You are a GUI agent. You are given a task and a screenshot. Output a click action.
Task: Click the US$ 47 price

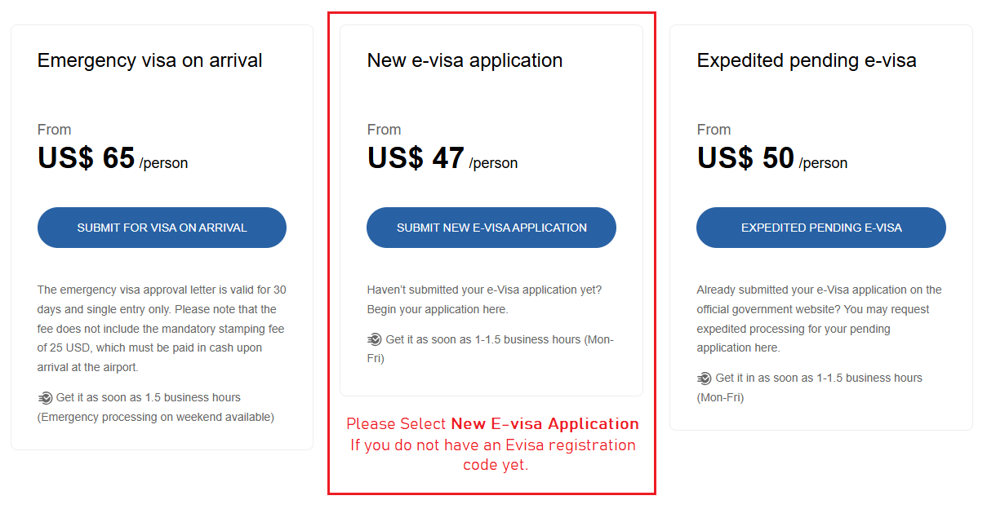(416, 158)
